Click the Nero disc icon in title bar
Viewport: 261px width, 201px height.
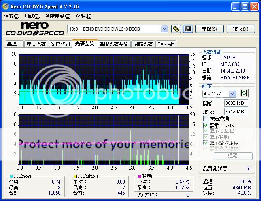6,6
